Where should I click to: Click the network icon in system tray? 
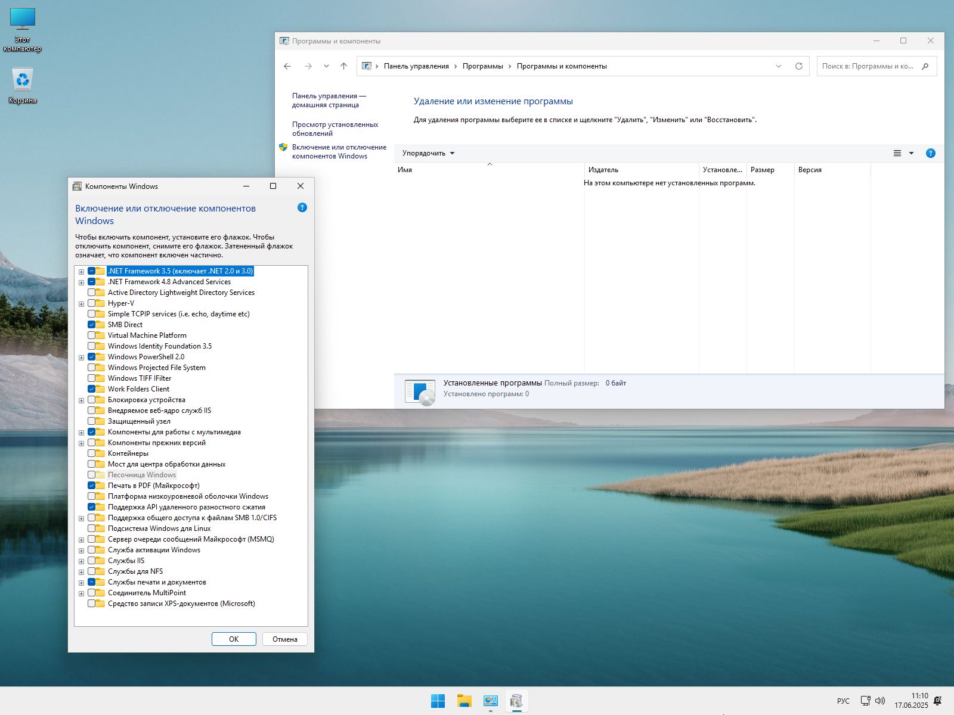(x=866, y=701)
